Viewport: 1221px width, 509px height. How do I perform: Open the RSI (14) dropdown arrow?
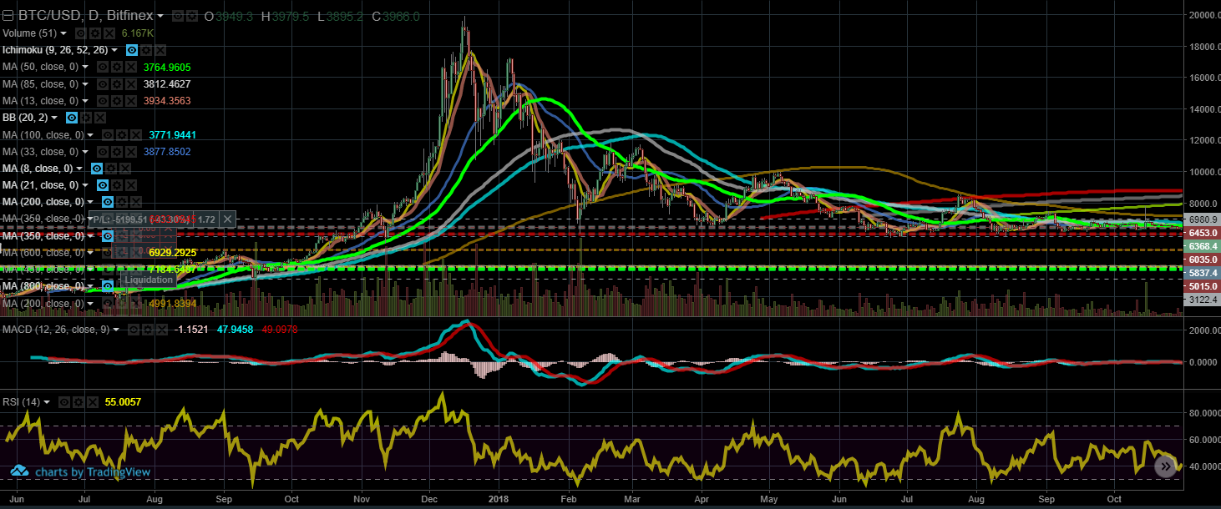pos(48,401)
